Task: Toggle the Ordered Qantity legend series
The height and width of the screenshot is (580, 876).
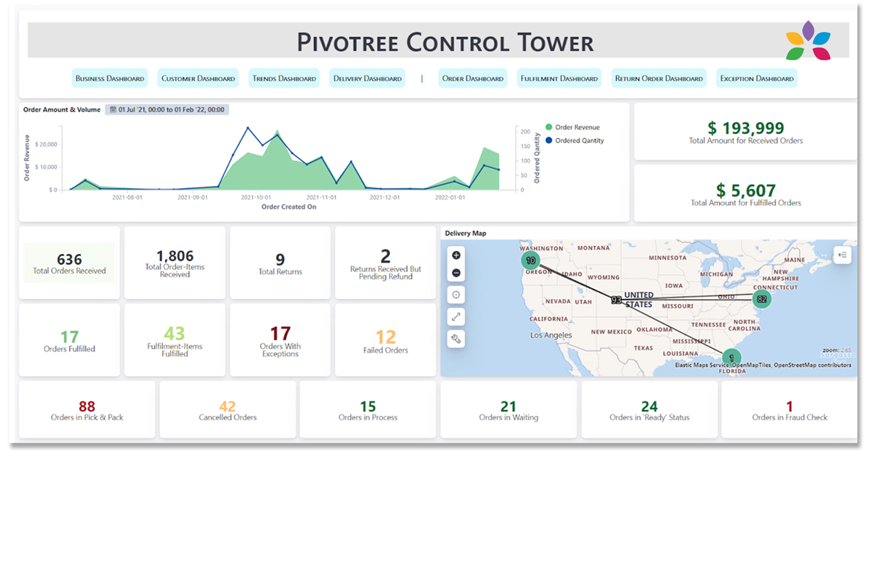Action: click(575, 141)
